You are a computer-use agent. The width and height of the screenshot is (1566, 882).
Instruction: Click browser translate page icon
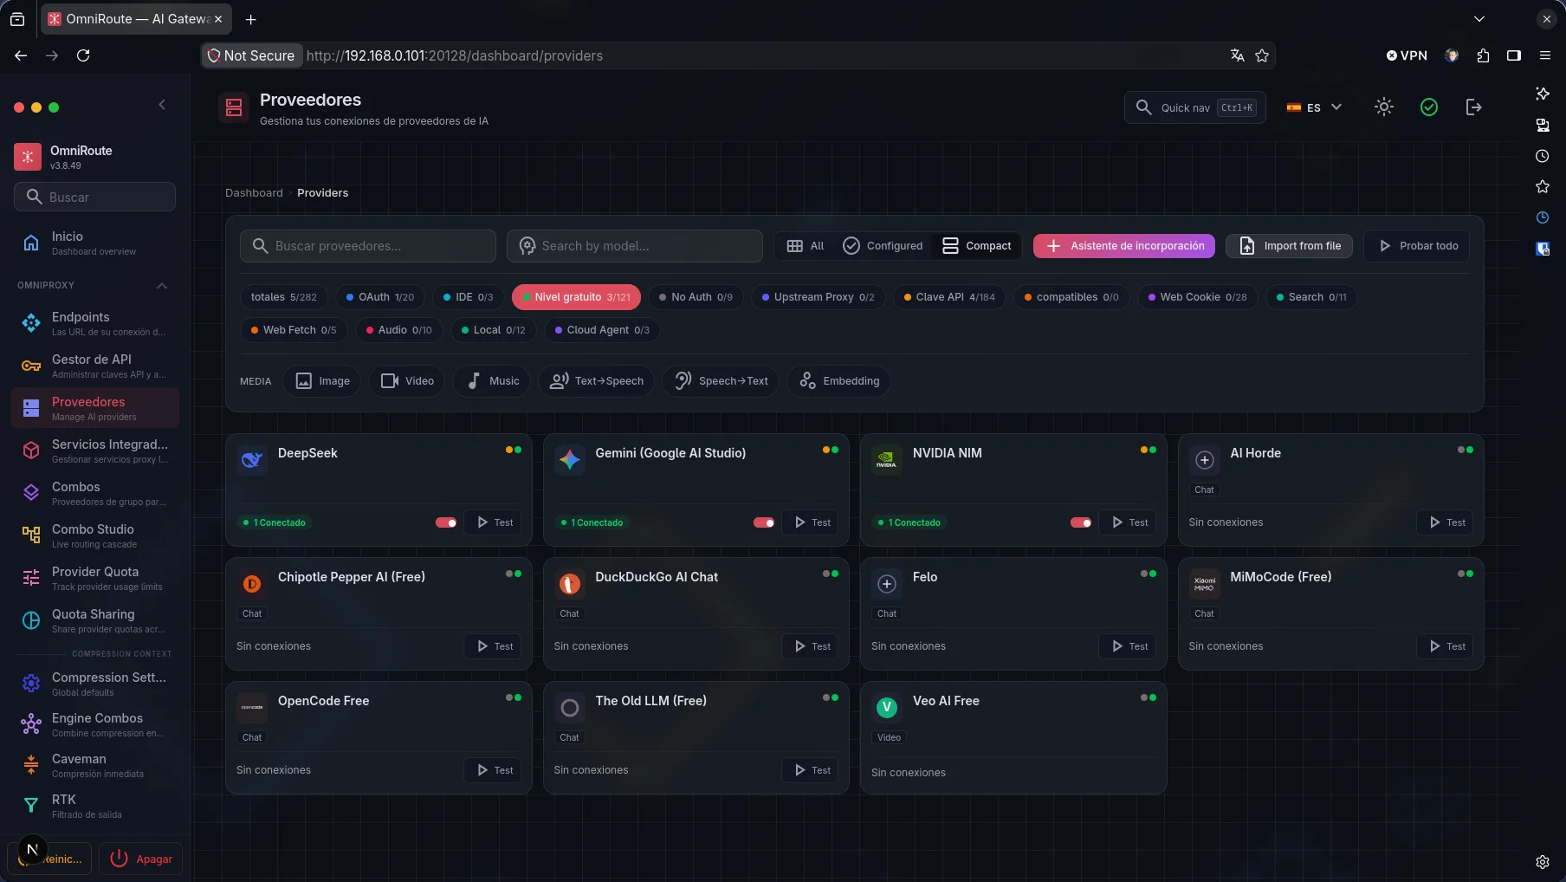[x=1237, y=55]
